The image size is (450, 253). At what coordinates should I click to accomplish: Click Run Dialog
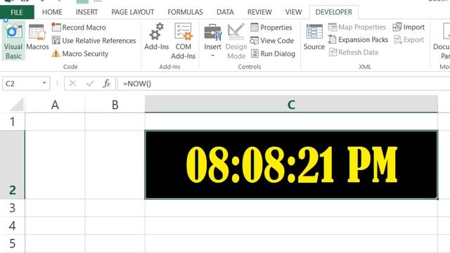(x=273, y=53)
